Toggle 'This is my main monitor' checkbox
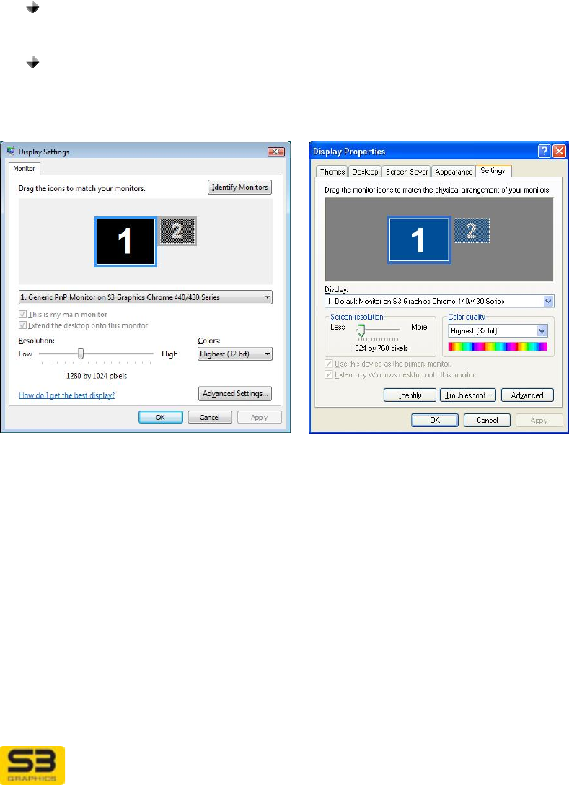 pyautogui.click(x=22, y=315)
